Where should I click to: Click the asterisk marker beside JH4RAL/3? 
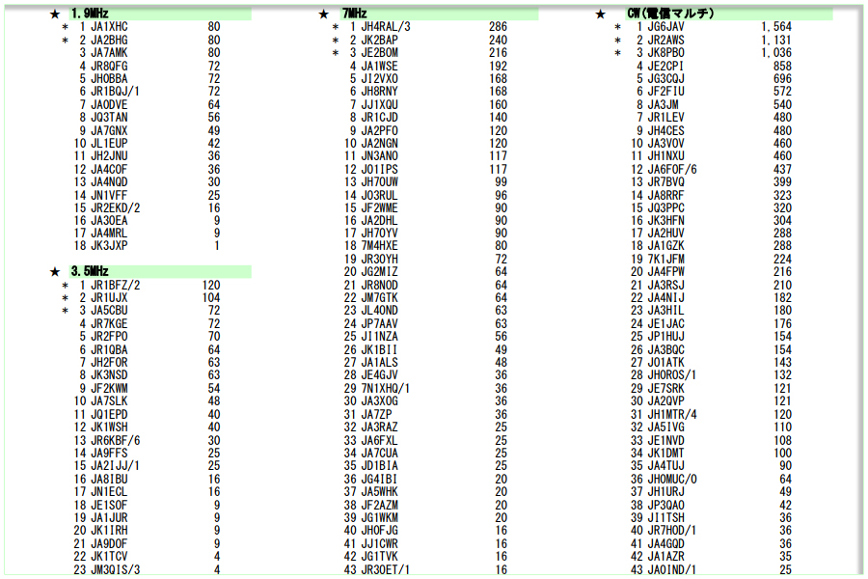click(336, 28)
